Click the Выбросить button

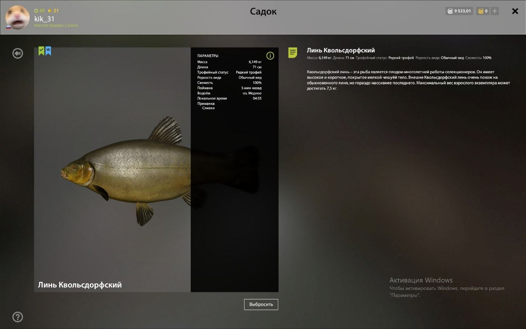pyautogui.click(x=261, y=304)
